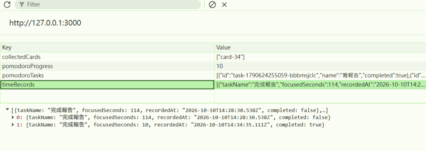Select the collectedCards key row

click(107, 57)
